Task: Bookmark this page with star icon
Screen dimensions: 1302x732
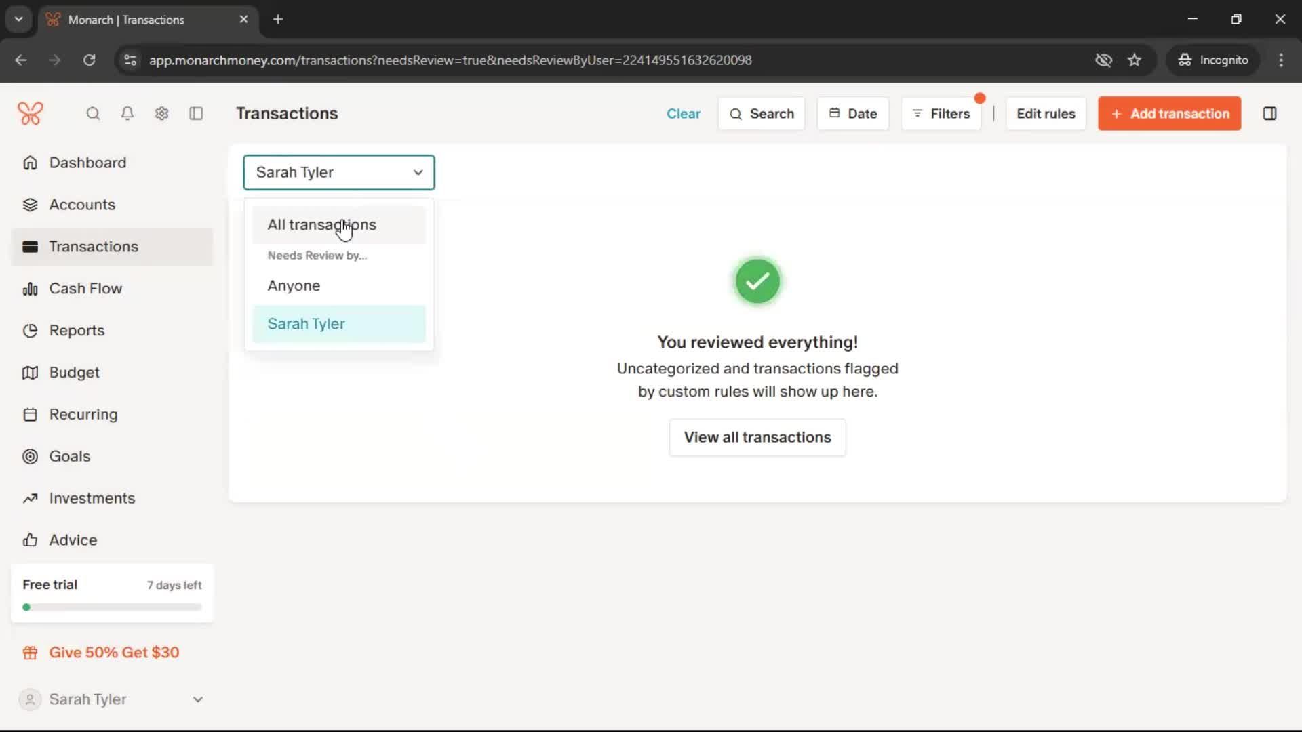Action: [x=1135, y=60]
